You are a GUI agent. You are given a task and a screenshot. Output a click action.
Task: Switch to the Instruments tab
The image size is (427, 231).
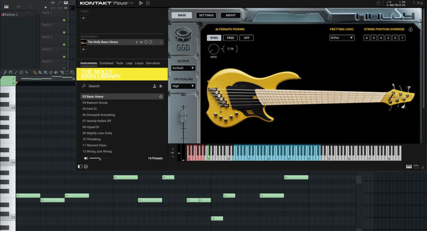[89, 63]
